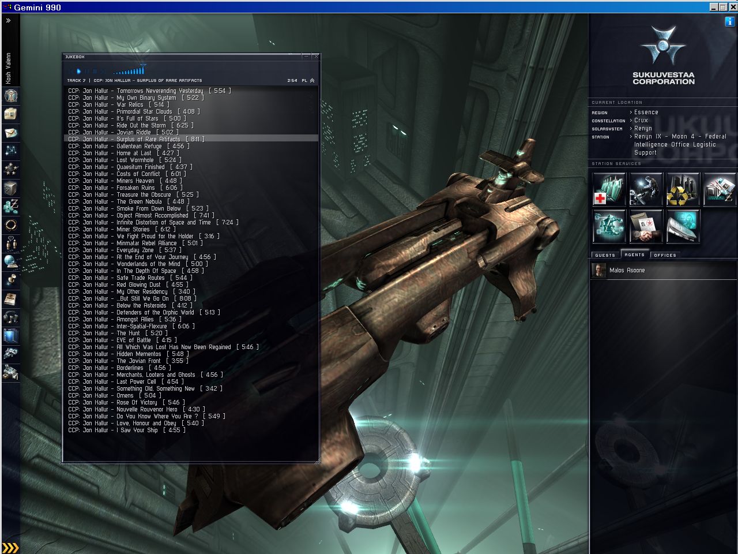This screenshot has width=738, height=554.
Task: Open the Wallet coins icon
Action: pyautogui.click(x=11, y=206)
